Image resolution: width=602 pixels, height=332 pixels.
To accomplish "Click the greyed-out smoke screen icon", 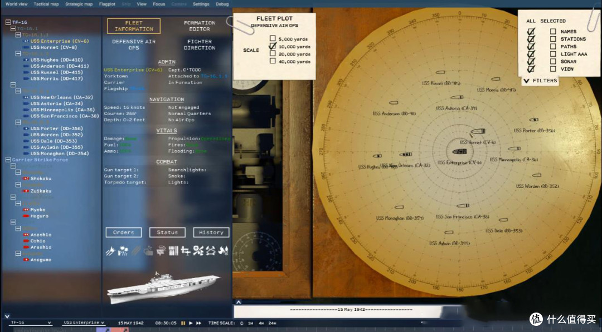I will coord(148,251).
